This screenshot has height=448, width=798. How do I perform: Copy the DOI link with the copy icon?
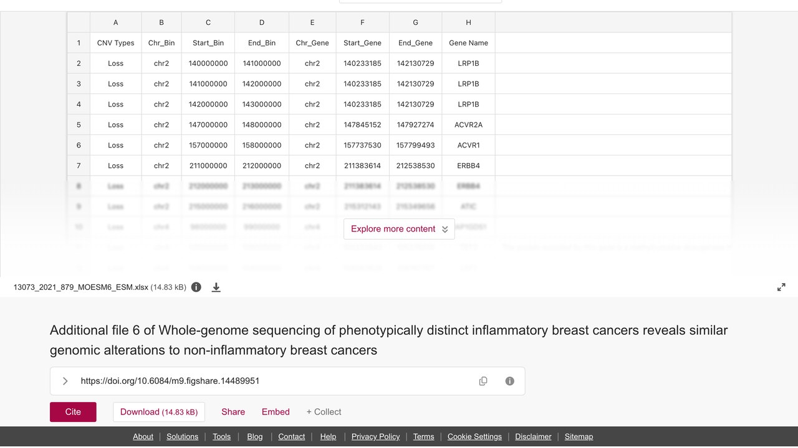coord(483,381)
